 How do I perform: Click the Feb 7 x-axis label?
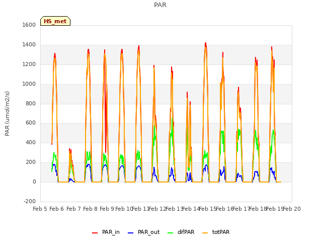[74, 209]
